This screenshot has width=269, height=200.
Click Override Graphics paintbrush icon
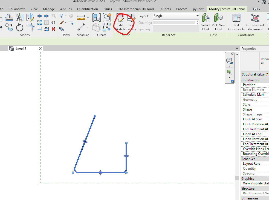(62, 22)
